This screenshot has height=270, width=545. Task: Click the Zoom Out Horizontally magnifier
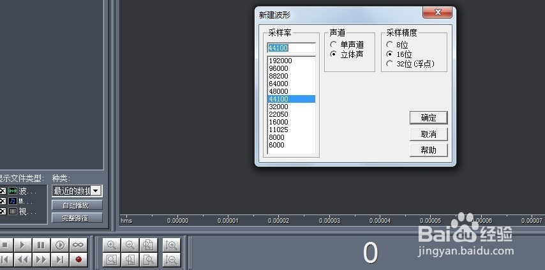(130, 245)
